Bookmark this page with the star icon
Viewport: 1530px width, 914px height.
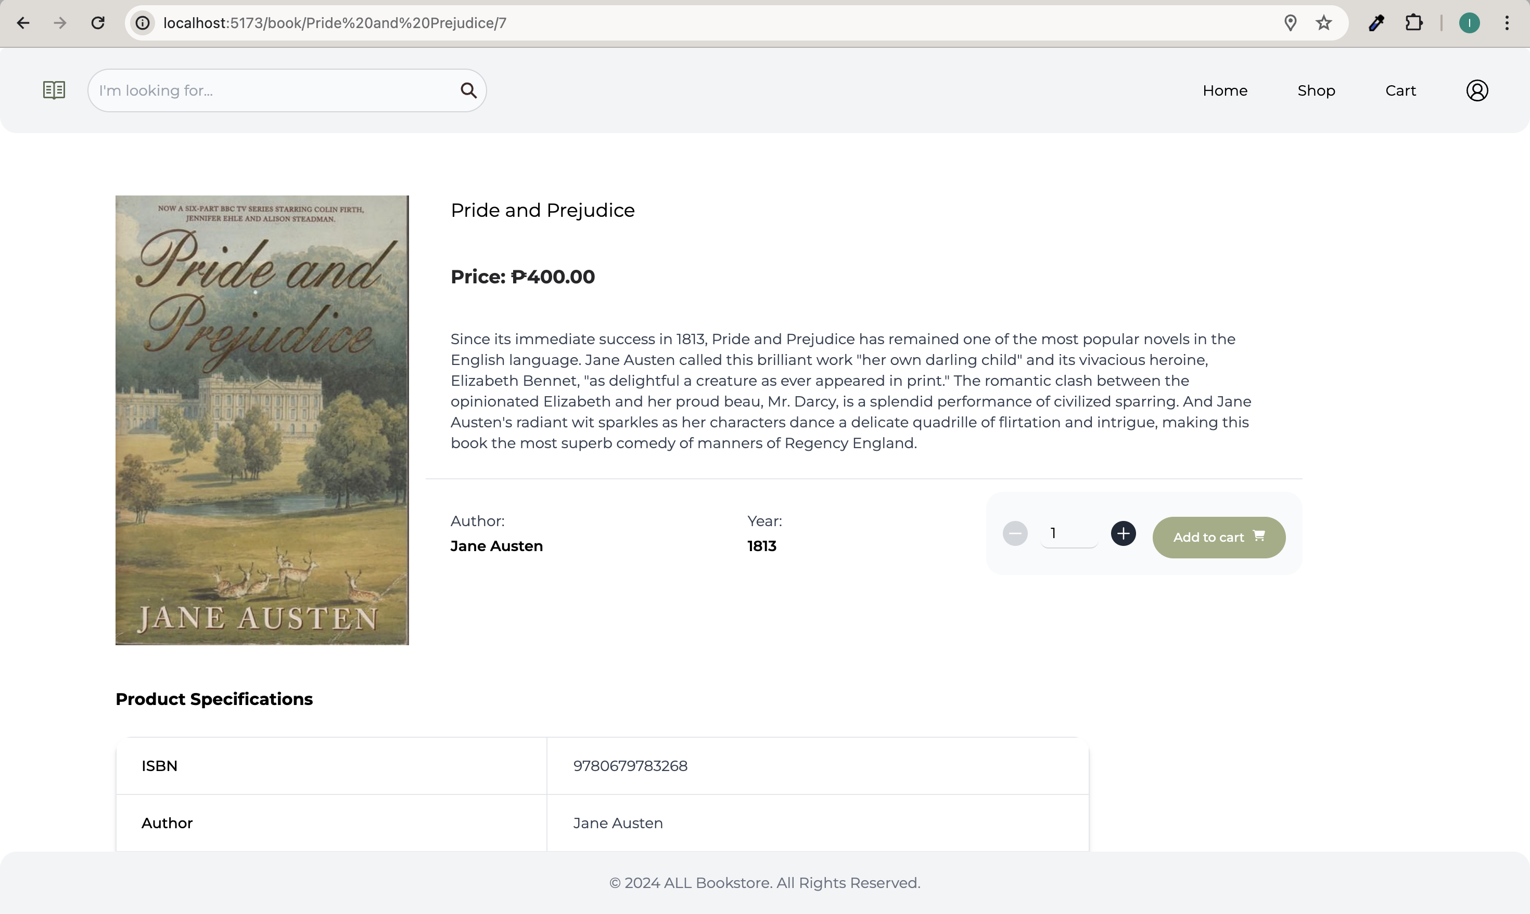(x=1323, y=23)
